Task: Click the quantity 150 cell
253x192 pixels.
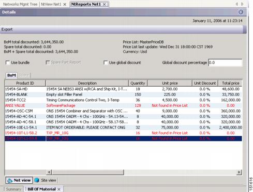Action: pyautogui.click(x=138, y=94)
